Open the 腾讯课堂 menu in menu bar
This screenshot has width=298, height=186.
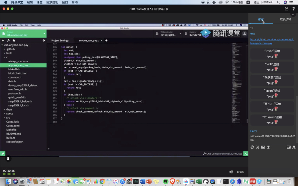[17, 2]
